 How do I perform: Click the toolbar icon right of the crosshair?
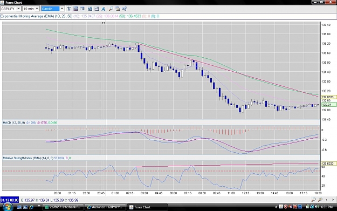75,9
